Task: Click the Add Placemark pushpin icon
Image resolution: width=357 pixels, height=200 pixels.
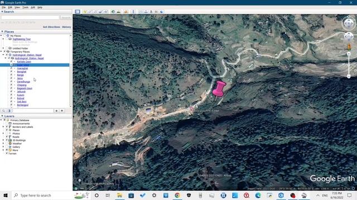Action: click(85, 12)
